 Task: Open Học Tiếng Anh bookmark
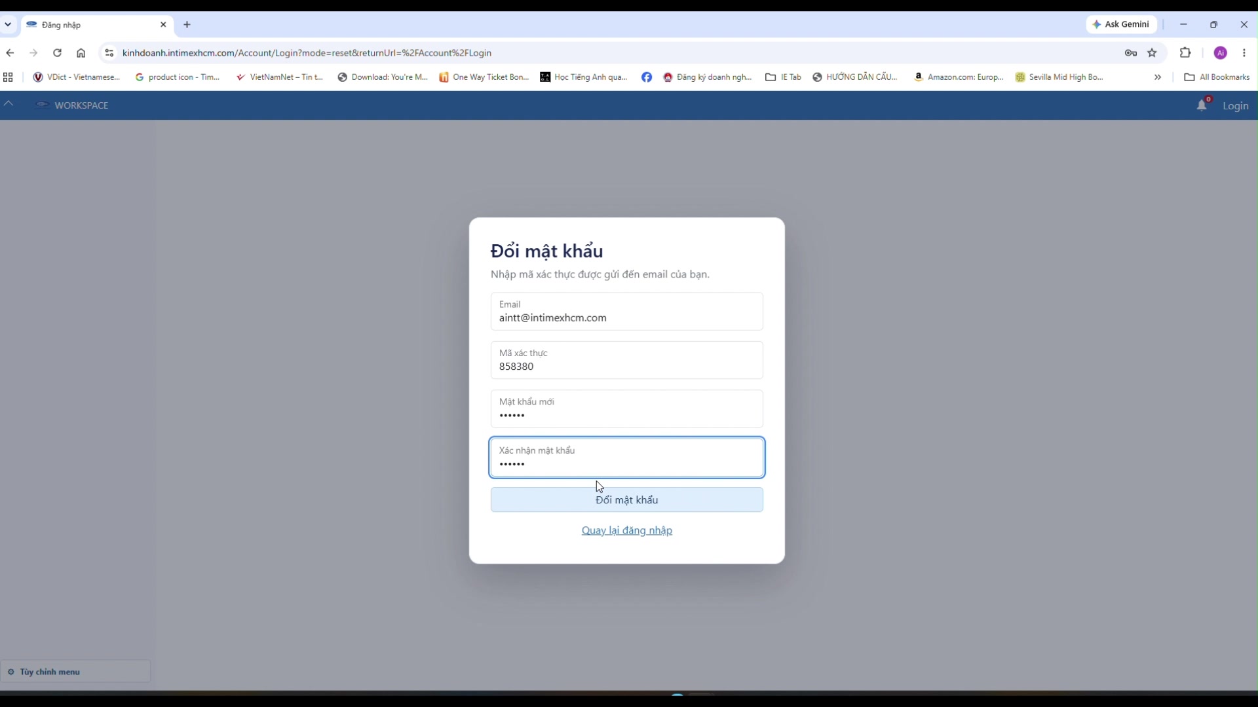coord(584,77)
